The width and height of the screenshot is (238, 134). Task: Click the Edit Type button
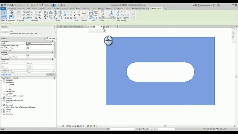point(51,38)
